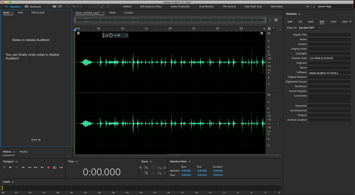
Task: Switch workspace to Radio Production
Action: click(x=180, y=6)
